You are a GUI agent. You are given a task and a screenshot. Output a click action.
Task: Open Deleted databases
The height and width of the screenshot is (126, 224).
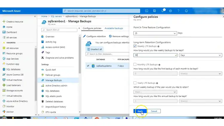click(52, 101)
